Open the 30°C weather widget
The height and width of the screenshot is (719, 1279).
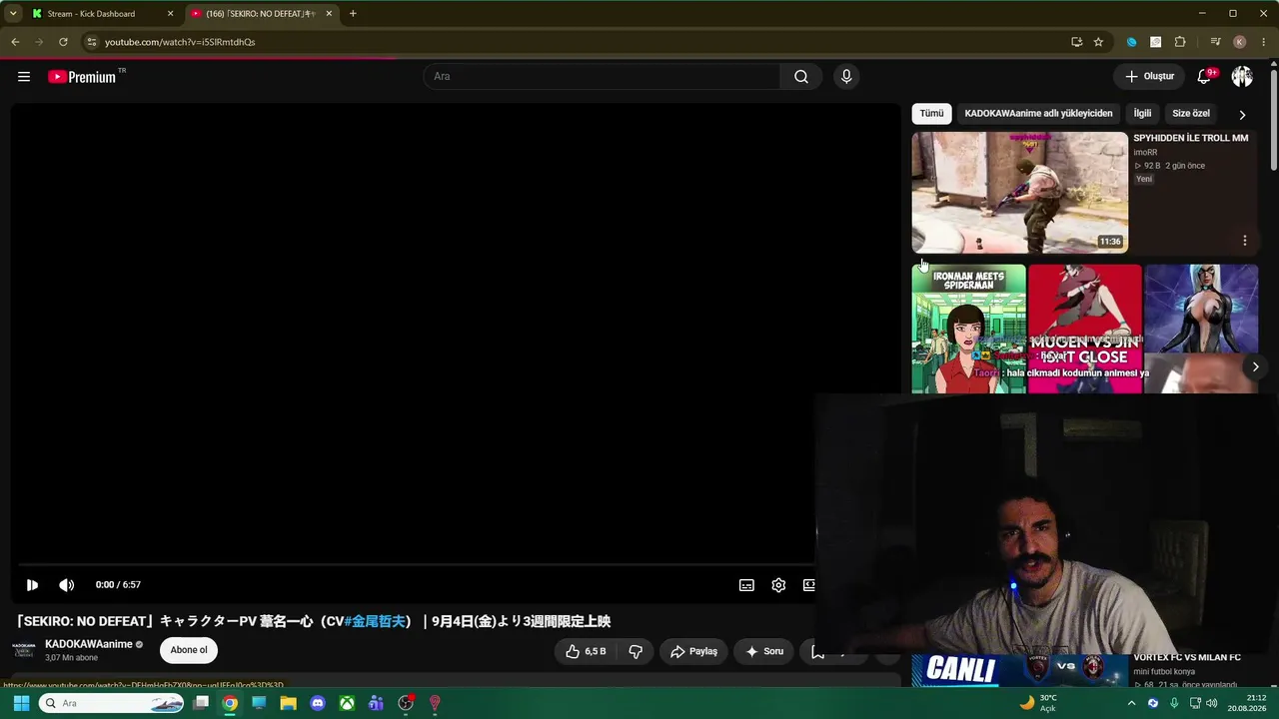click(1038, 703)
